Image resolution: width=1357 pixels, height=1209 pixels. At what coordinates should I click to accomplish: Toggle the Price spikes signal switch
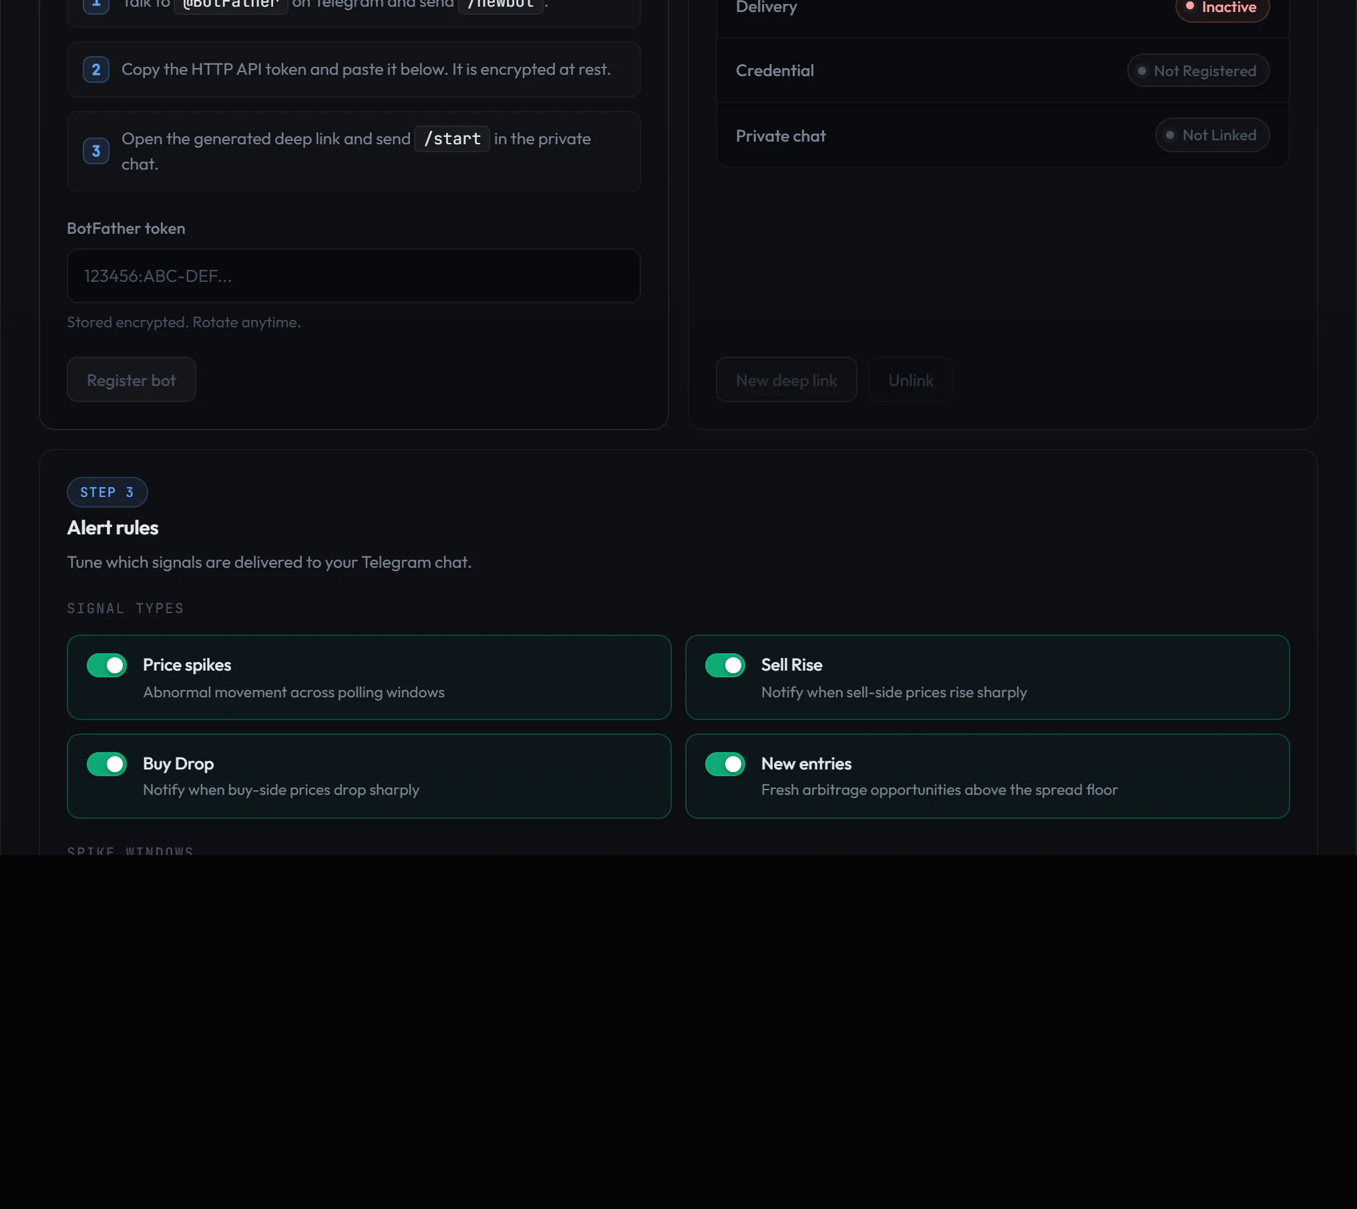click(107, 665)
